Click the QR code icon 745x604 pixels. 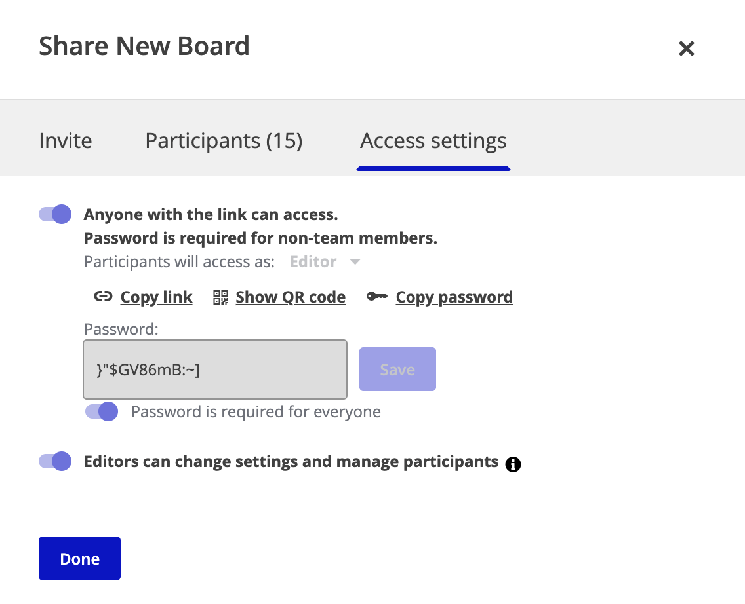tap(220, 297)
